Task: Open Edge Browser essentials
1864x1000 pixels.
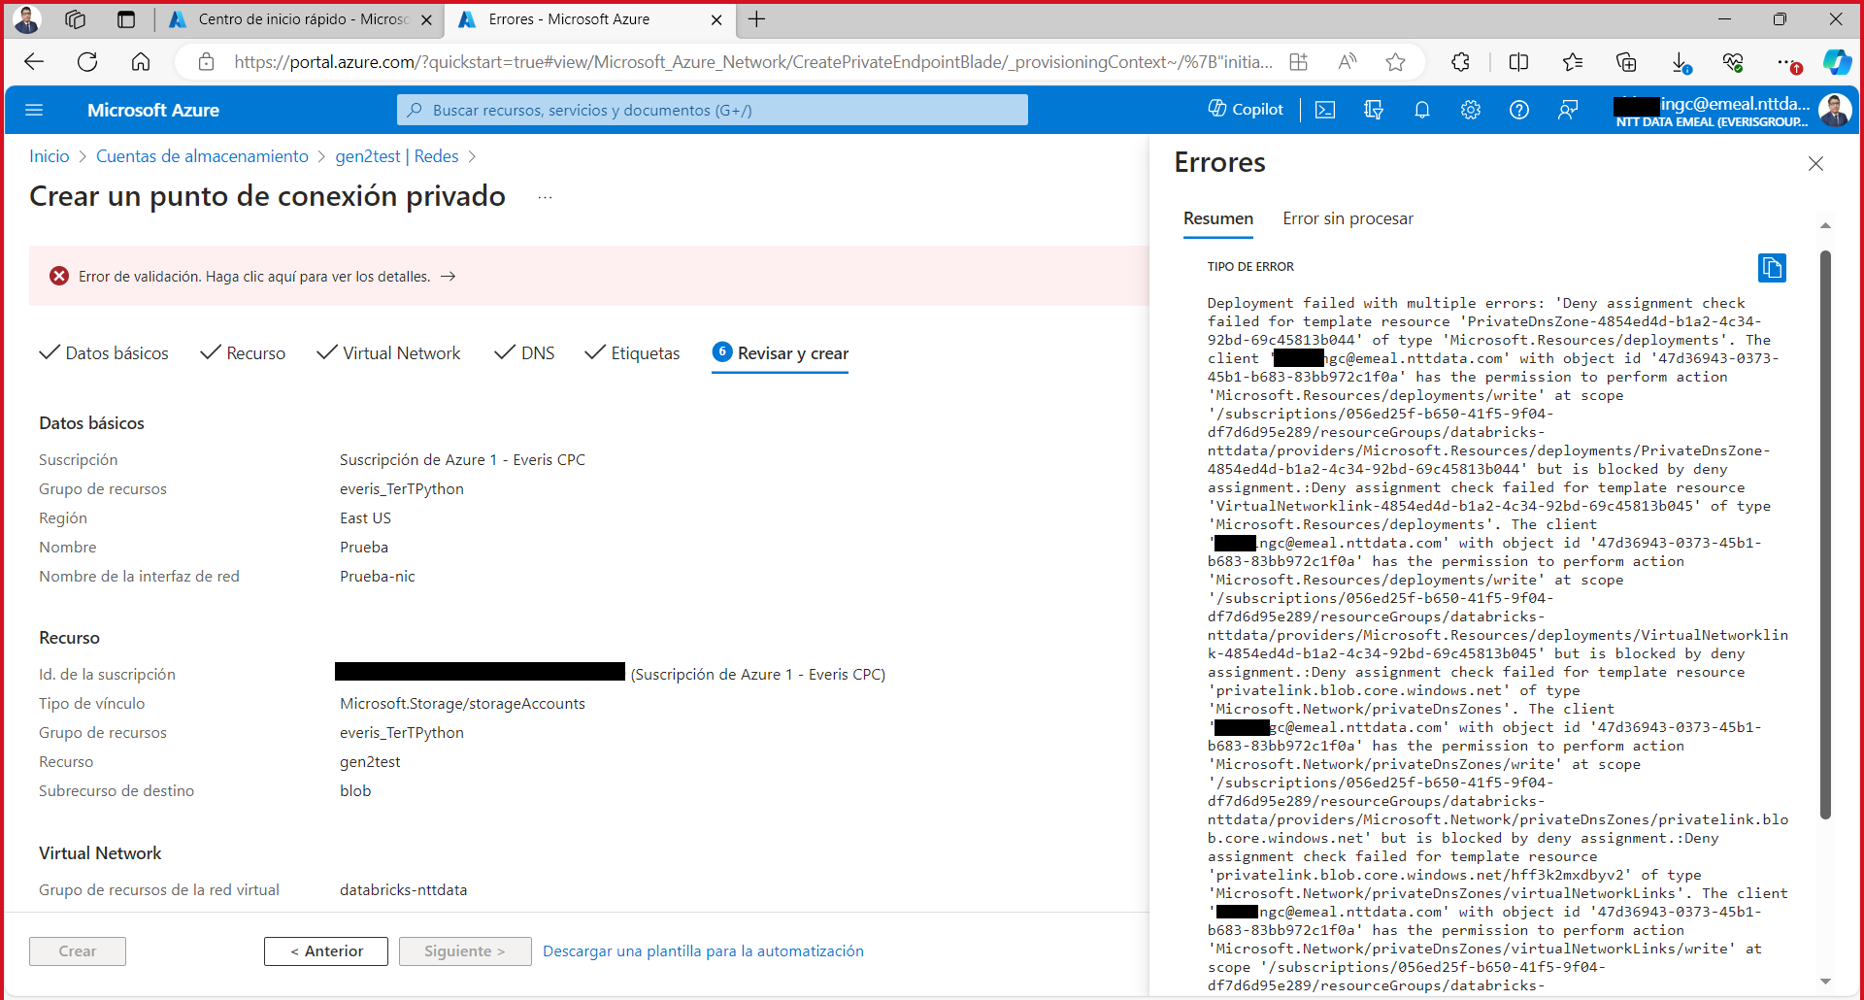Action: coord(1735,61)
